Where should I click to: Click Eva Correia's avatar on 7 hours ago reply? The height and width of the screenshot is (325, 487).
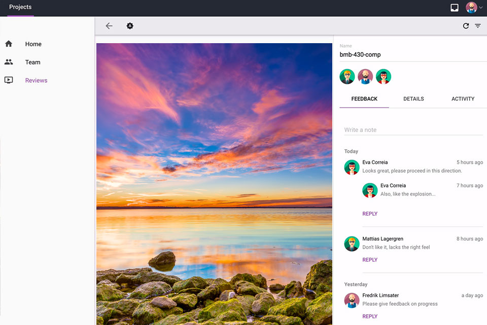(x=370, y=190)
